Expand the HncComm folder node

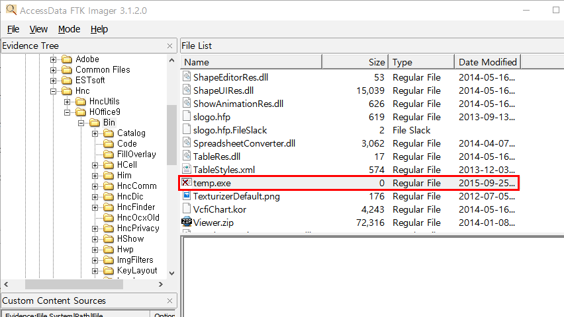point(95,186)
